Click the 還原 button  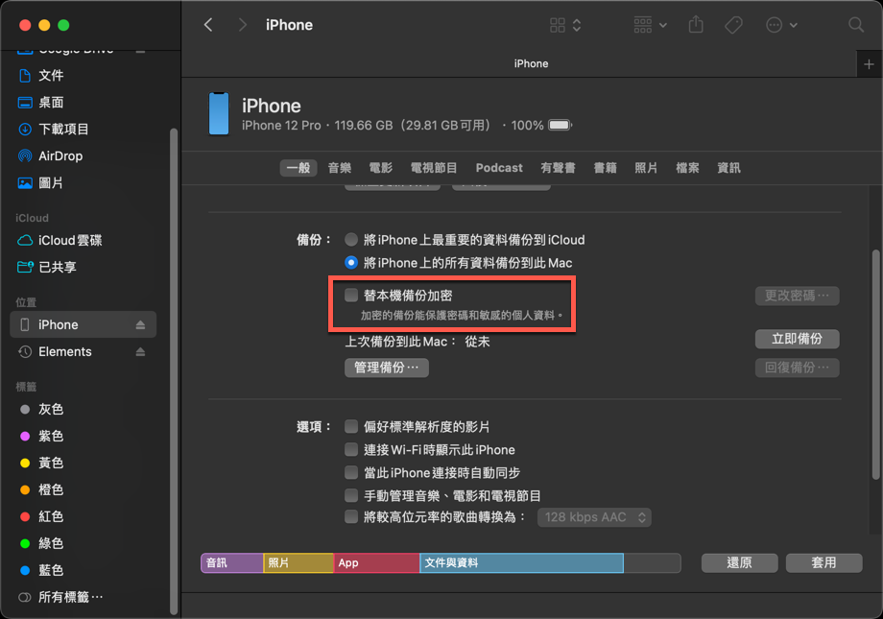pyautogui.click(x=739, y=562)
